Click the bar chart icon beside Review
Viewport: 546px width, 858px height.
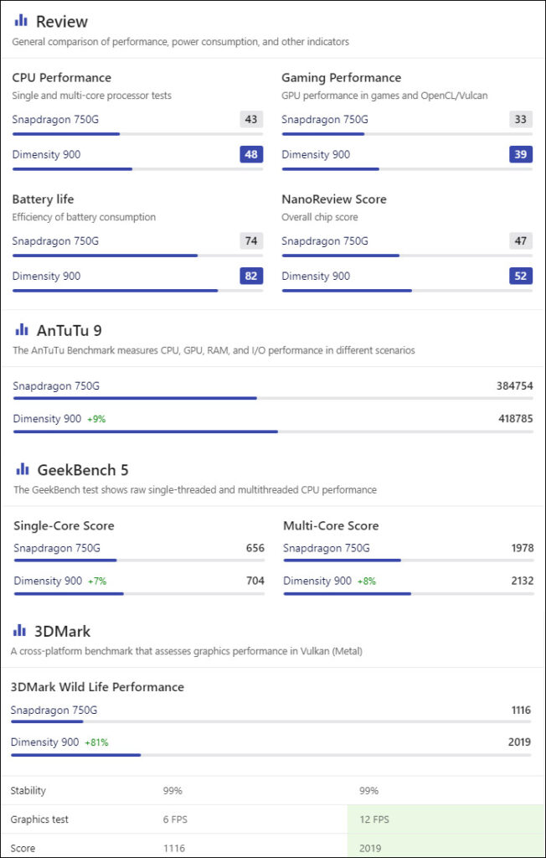pyautogui.click(x=21, y=21)
